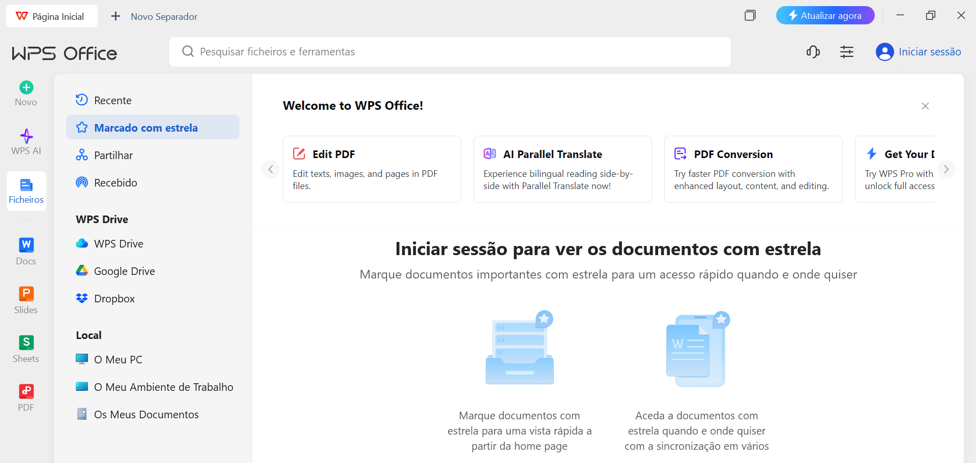Collapse the banner carousel with left arrow
The width and height of the screenshot is (976, 463).
[x=270, y=169]
